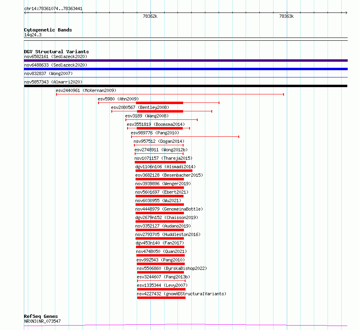
Task: Click the NRXN3|NR_073547 gene label
Action: coord(42,321)
